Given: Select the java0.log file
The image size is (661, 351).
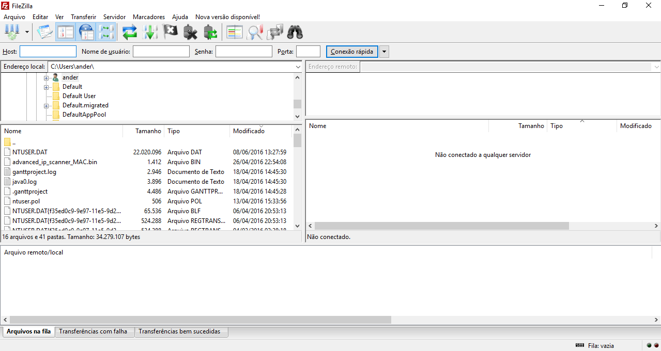Looking at the screenshot, I should [147, 182].
